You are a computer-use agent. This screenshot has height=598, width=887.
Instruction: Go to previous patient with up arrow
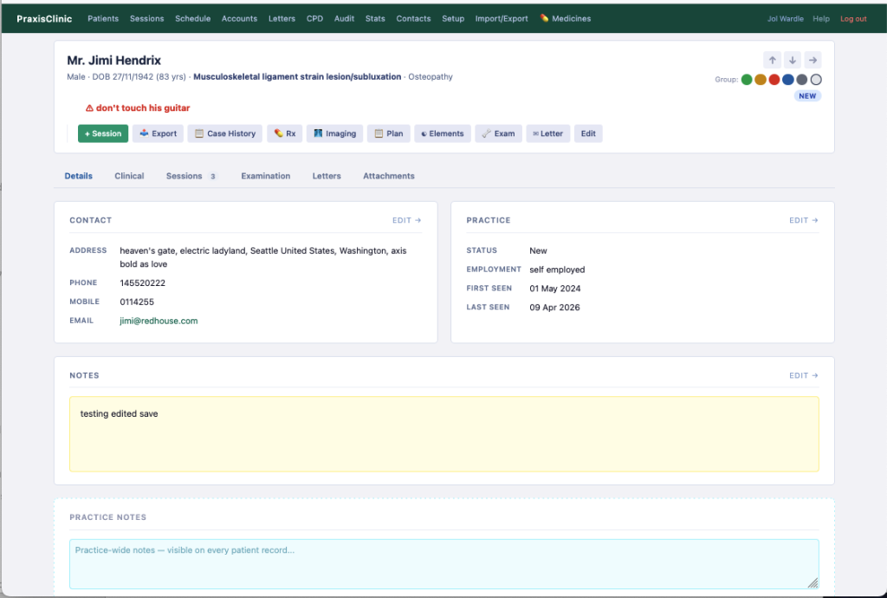coord(772,60)
